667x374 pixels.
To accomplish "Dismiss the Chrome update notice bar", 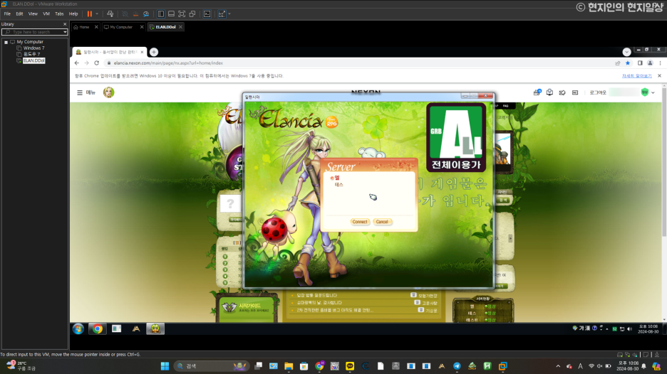I will click(x=659, y=76).
